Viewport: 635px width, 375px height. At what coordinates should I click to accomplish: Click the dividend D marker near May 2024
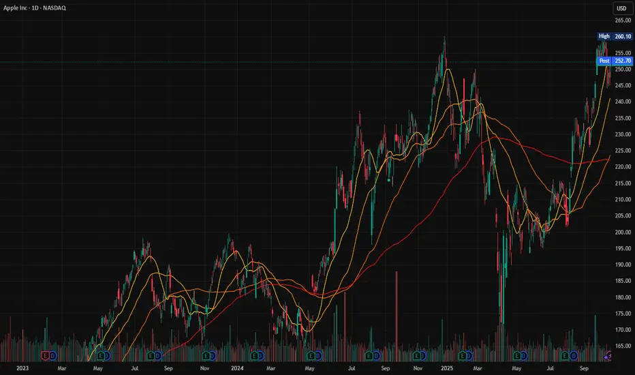click(318, 356)
